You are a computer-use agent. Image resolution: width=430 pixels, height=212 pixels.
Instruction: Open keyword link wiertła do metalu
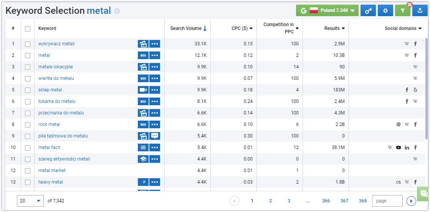[56, 78]
